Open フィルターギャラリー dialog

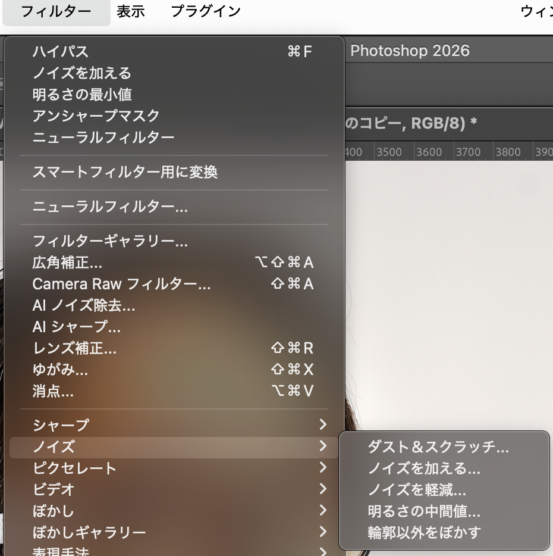tap(110, 242)
